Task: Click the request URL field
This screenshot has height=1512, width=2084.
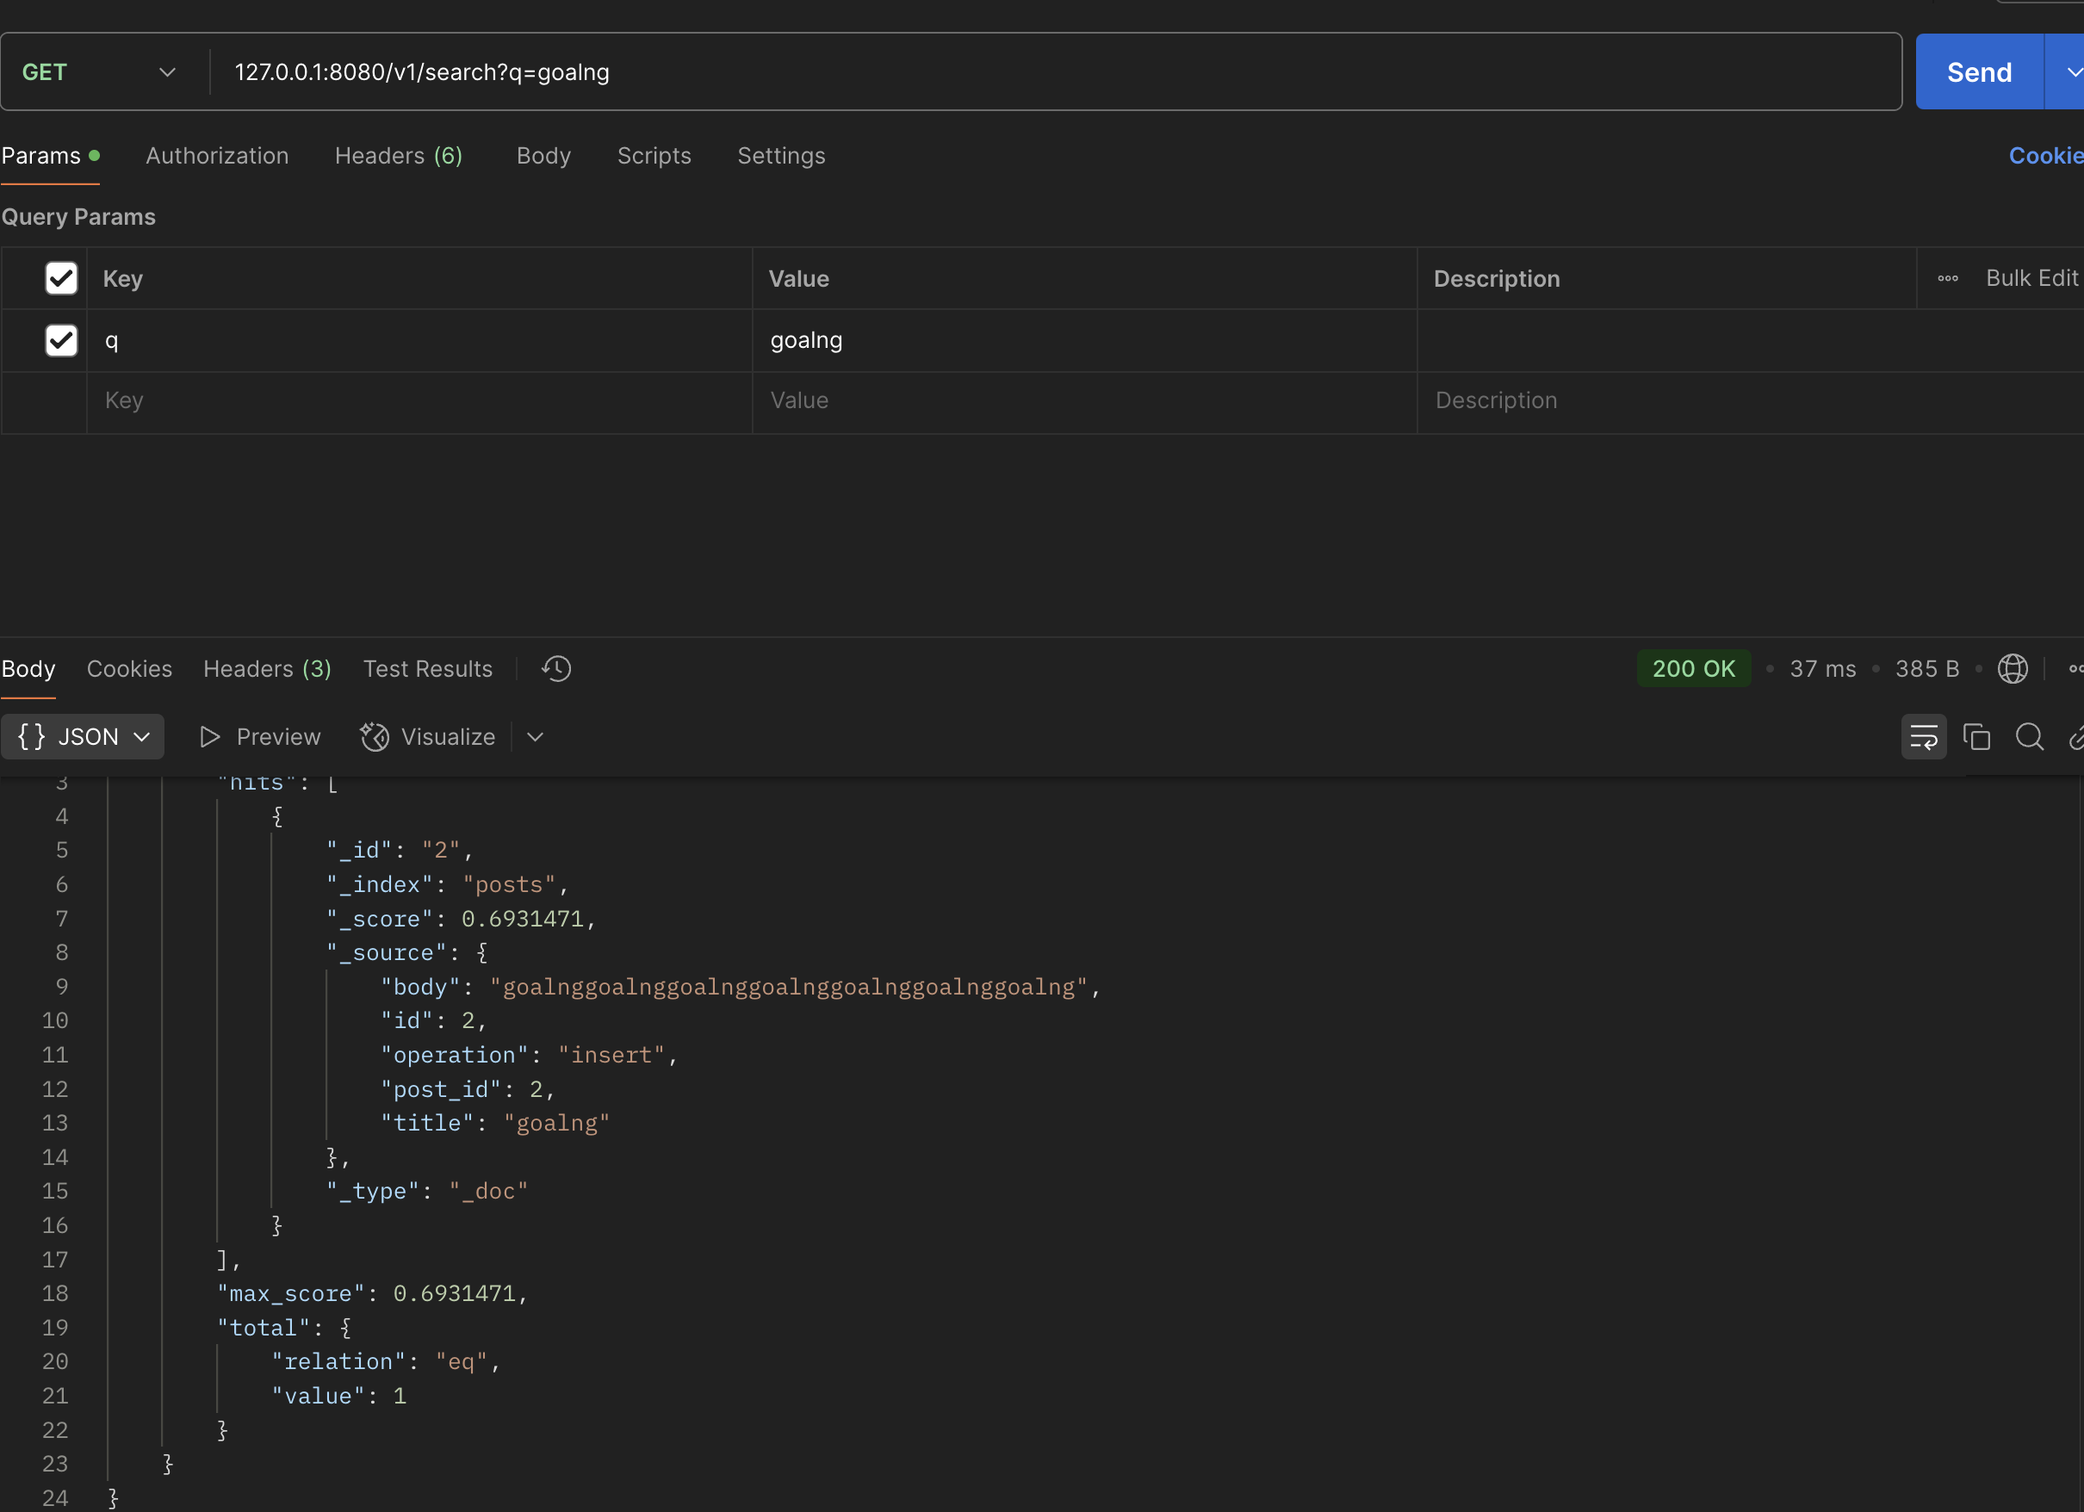Action: [1057, 71]
